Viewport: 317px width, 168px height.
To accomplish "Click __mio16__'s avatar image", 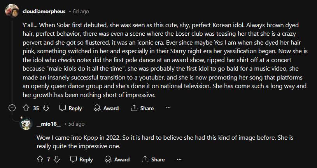I will [x=26, y=124].
